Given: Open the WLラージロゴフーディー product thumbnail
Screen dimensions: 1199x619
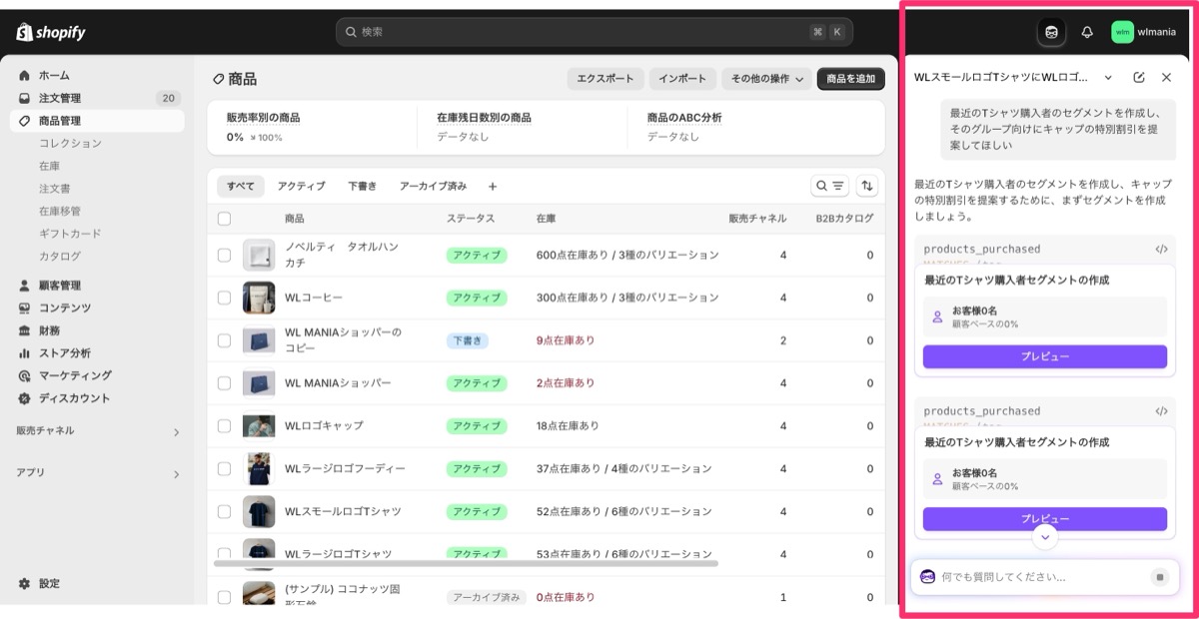Looking at the screenshot, I should (259, 469).
